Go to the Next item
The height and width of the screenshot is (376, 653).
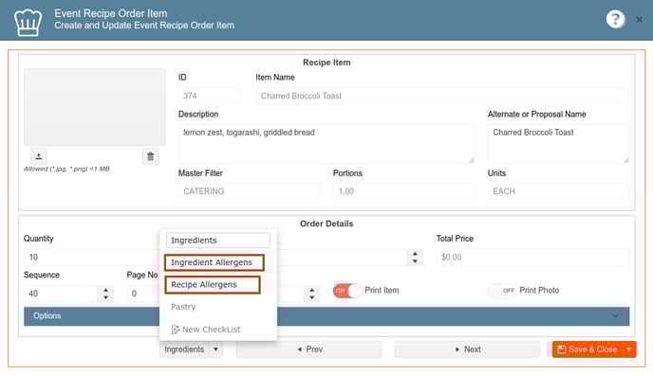(467, 349)
